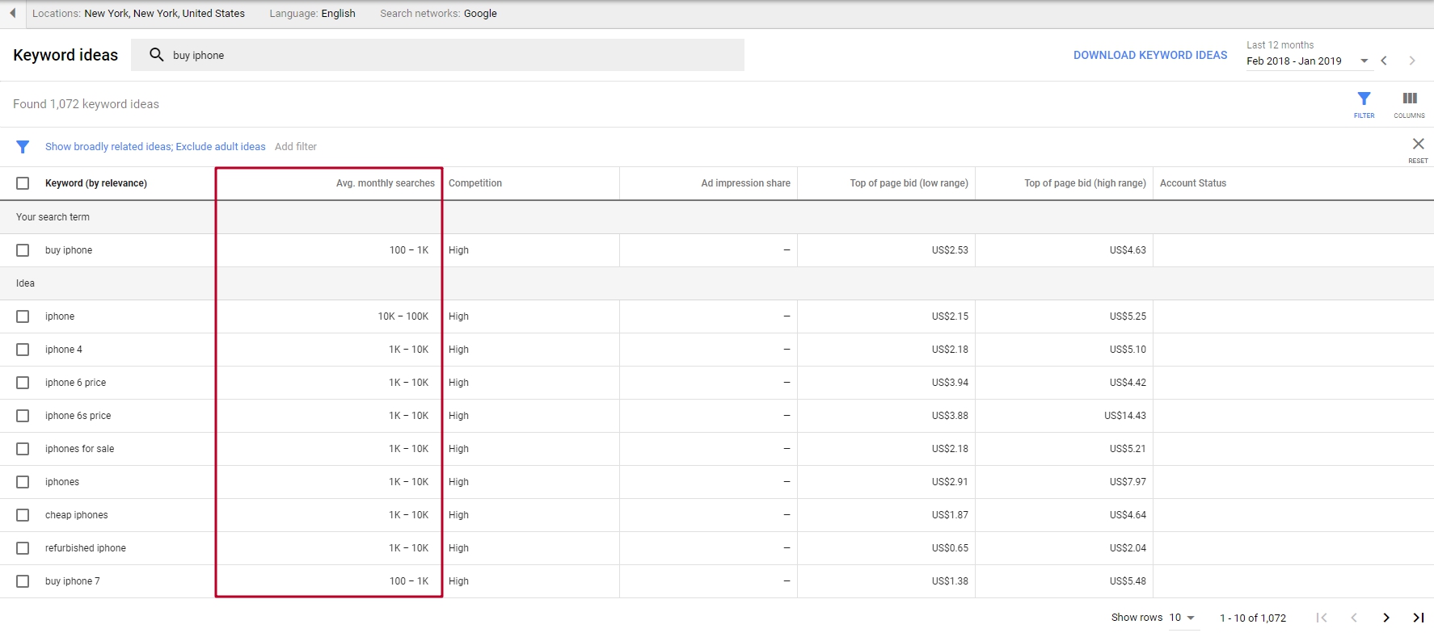The image size is (1434, 637).
Task: Click Download Keyword Ideas
Action: pyautogui.click(x=1150, y=55)
